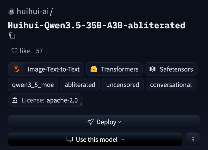Filter by the abliterated tag
208x150 pixels.
coord(80,85)
